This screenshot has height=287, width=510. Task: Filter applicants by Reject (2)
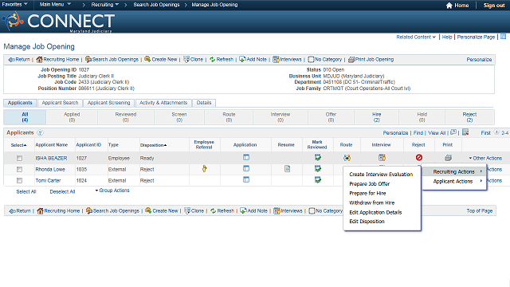point(469,117)
